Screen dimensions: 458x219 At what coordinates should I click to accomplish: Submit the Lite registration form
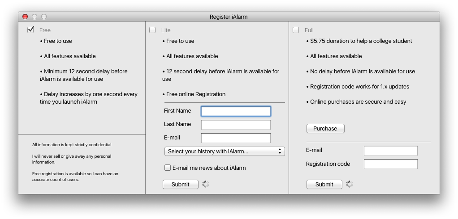click(x=180, y=185)
